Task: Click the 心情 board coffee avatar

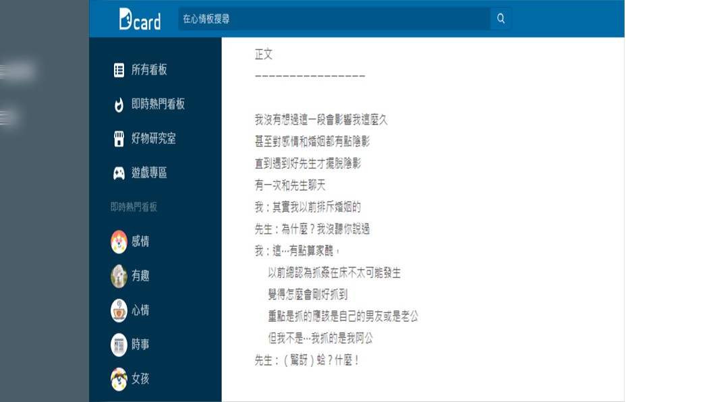Action: point(119,310)
